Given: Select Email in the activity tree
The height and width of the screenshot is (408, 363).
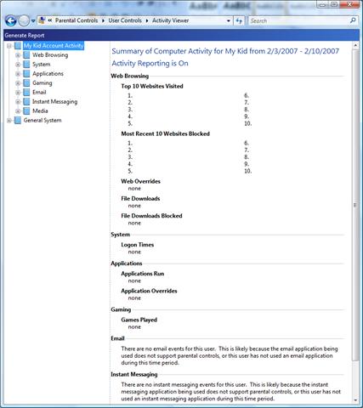Looking at the screenshot, I should [x=39, y=93].
